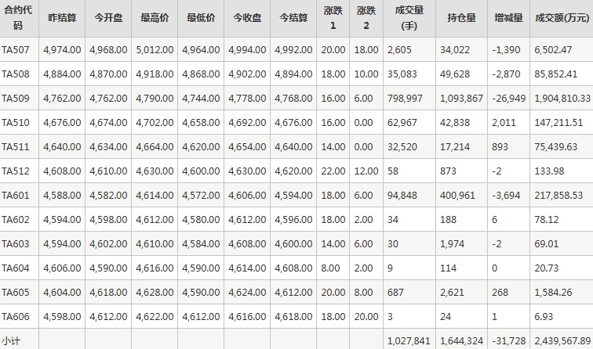Click TA602 turnover 78.12
Screen dimensions: 593x349
pos(547,220)
